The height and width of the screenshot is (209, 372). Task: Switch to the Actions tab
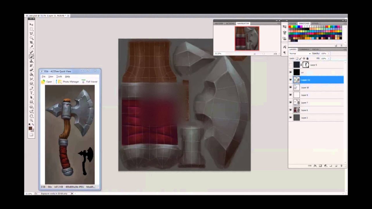230,24
